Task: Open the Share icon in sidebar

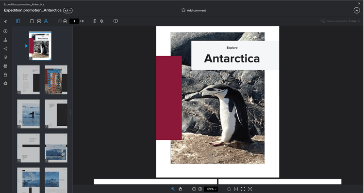Action: (x=5, y=48)
